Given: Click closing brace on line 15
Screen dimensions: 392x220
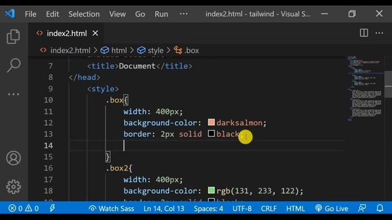Looking at the screenshot, I should [108, 157].
